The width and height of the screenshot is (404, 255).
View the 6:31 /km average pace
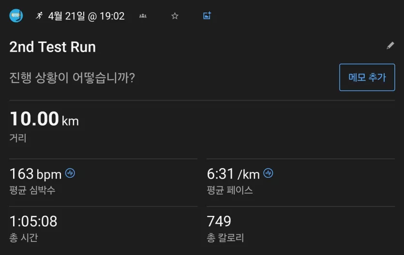[233, 174]
